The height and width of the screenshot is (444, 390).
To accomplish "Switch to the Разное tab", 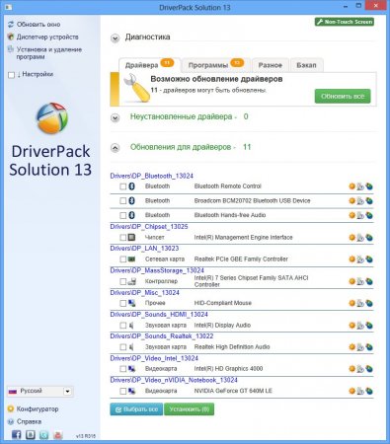I will (271, 65).
